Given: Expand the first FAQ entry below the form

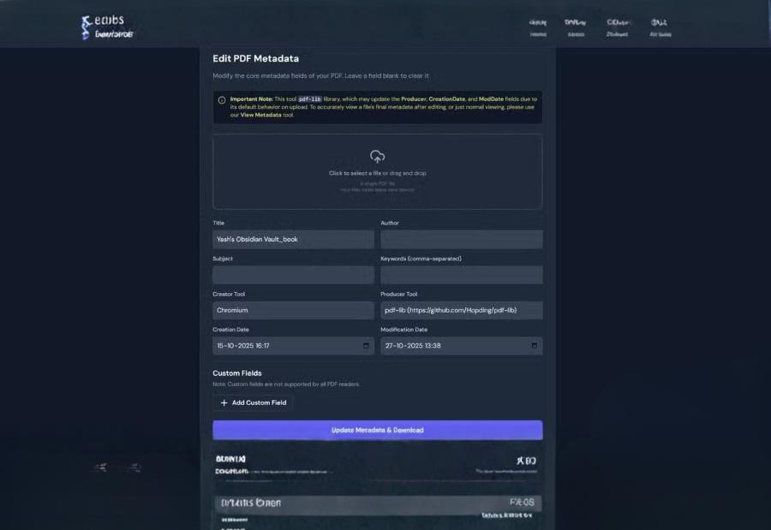Looking at the screenshot, I should point(378,503).
